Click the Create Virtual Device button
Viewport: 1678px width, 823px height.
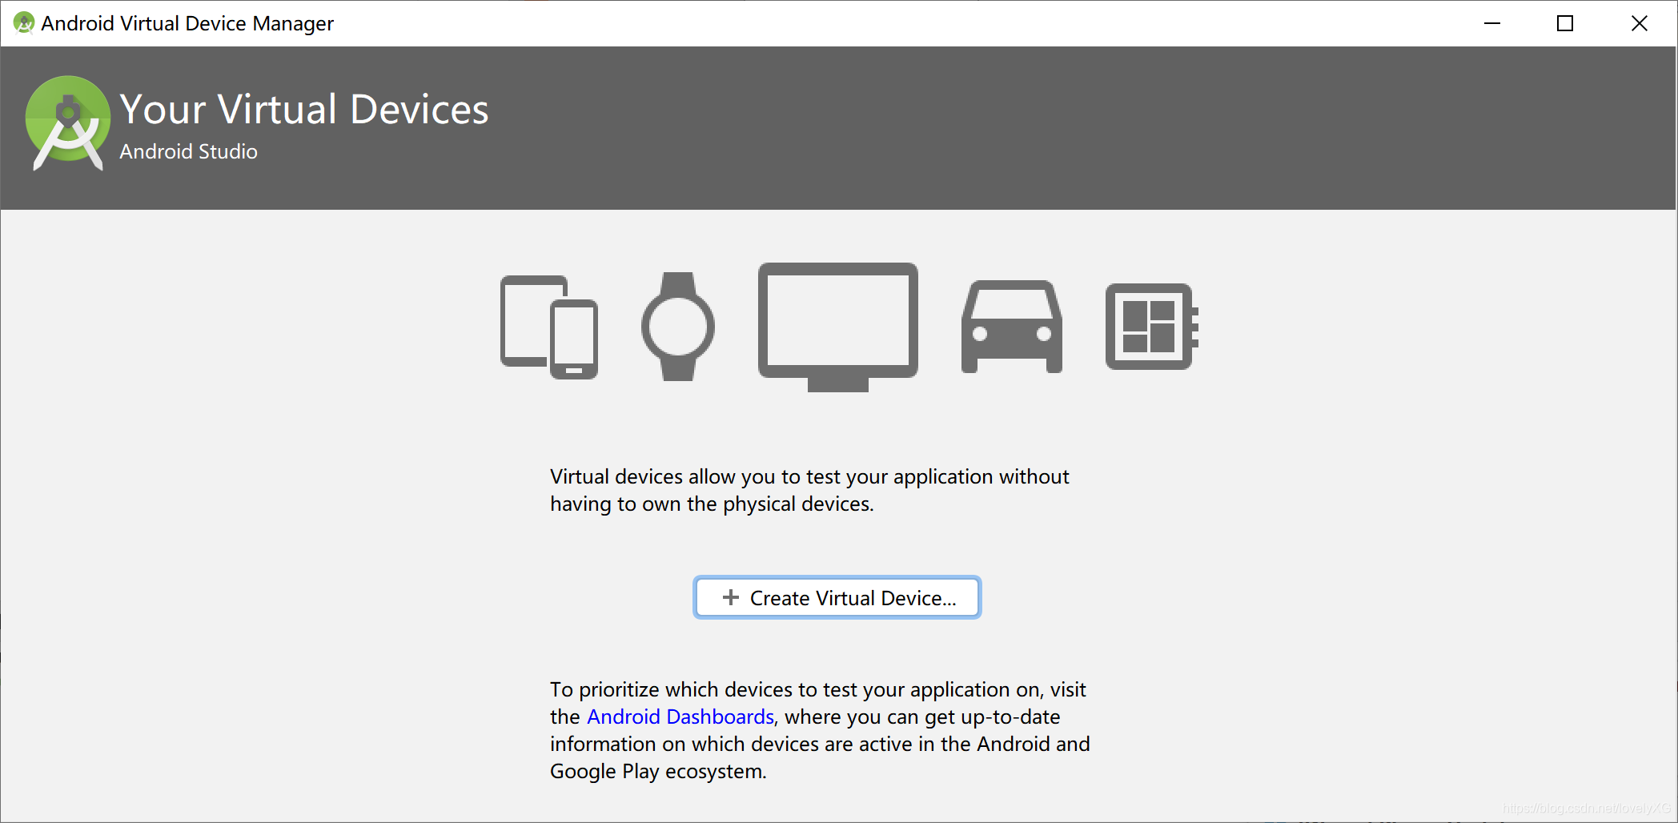(837, 597)
